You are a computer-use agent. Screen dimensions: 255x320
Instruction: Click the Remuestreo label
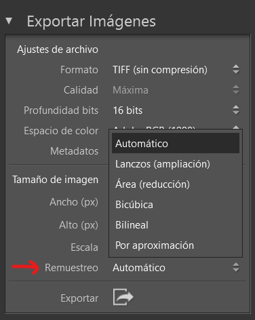(x=71, y=268)
